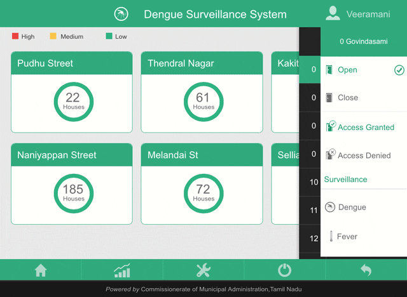Image resolution: width=407 pixels, height=297 pixels.
Task: Open the statistics chart icon
Action: (x=122, y=270)
